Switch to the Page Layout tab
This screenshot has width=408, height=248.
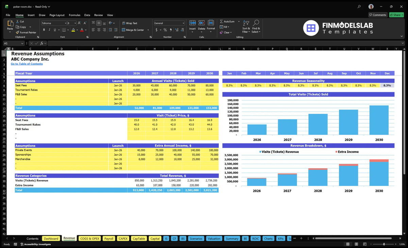point(57,15)
